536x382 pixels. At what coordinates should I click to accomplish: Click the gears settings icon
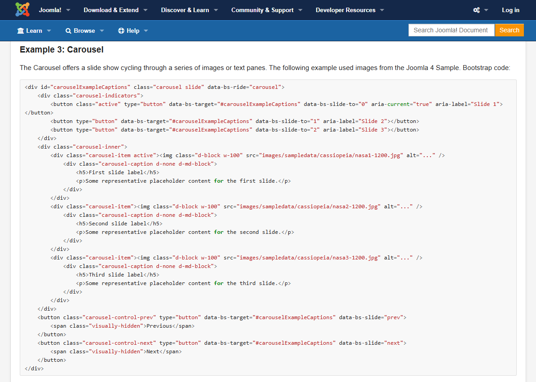(x=476, y=10)
